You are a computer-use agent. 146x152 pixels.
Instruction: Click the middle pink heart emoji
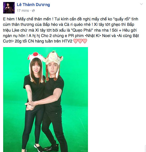point(80,41)
